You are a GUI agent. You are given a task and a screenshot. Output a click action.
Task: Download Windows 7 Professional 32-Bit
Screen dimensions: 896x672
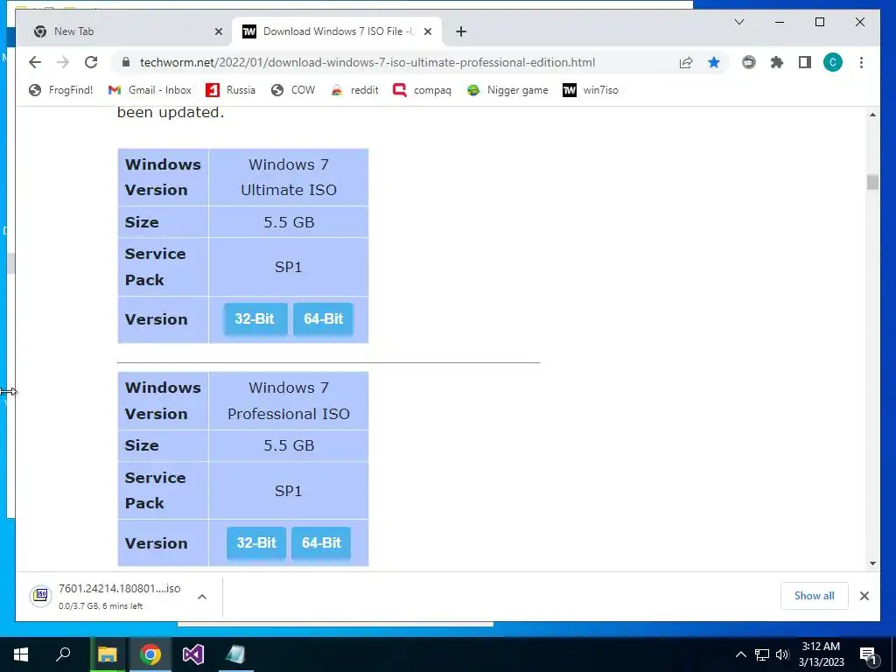pos(256,542)
